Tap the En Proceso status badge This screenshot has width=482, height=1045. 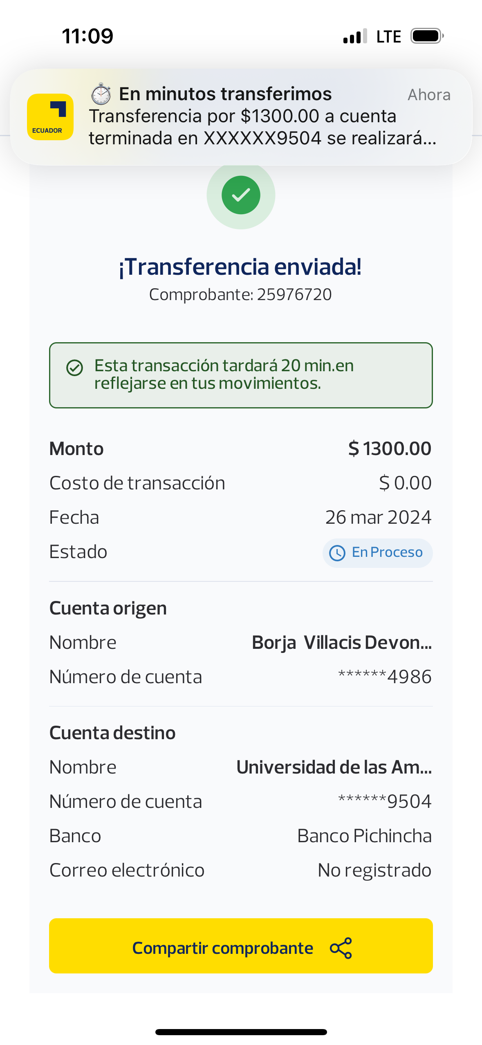[x=377, y=553]
